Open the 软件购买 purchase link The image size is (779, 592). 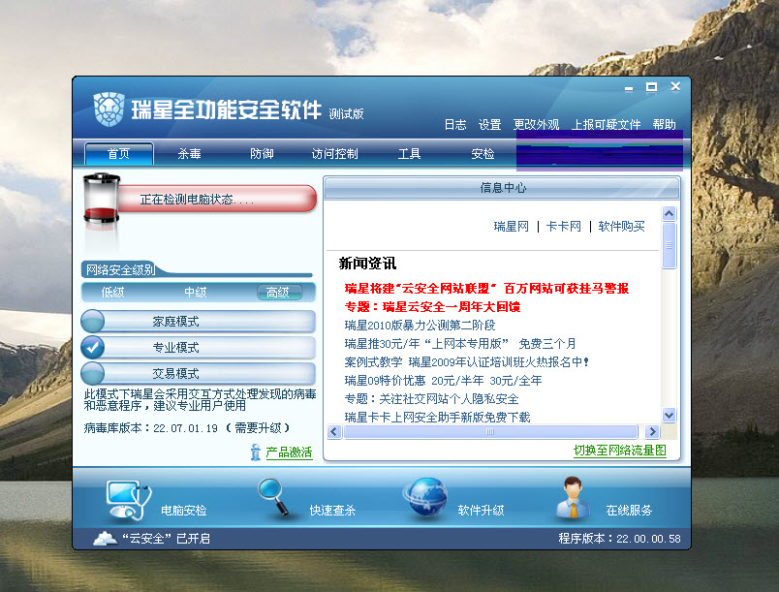621,227
